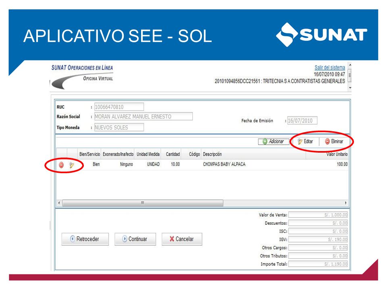
Task: Click the RUC input field
Action: tap(119, 107)
